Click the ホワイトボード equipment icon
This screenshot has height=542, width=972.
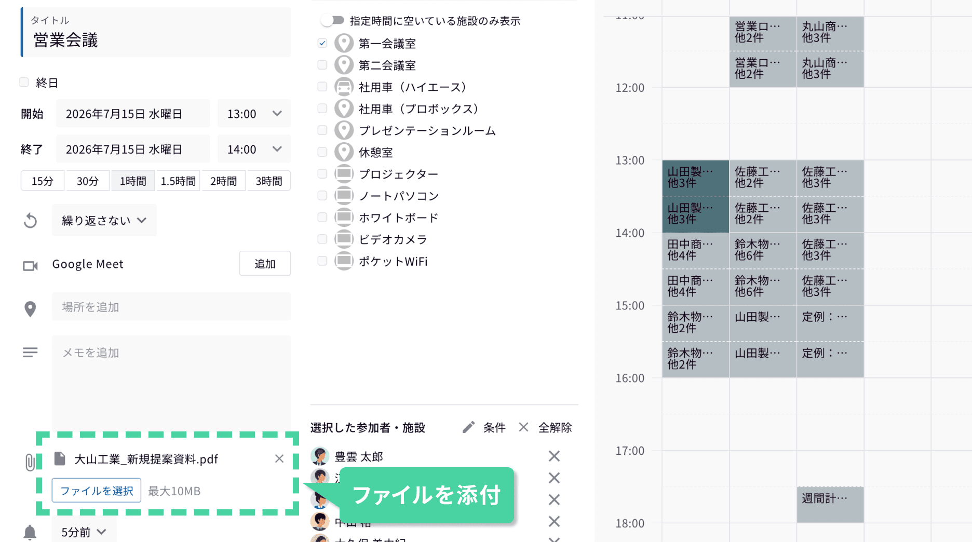point(344,218)
